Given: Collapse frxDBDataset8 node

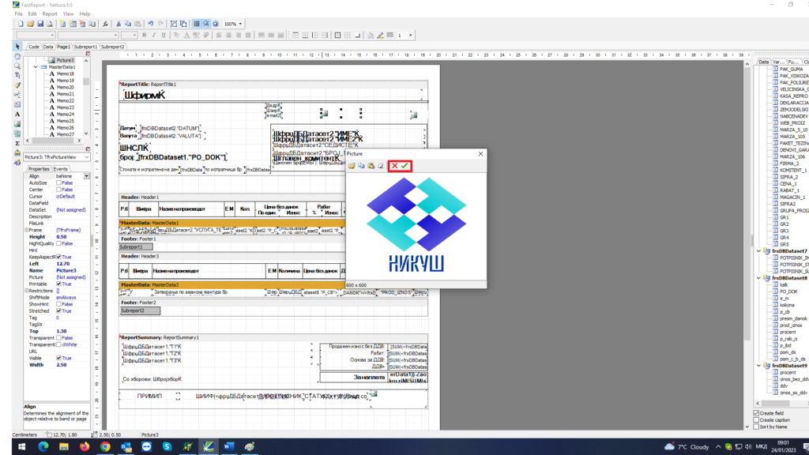Looking at the screenshot, I should (x=758, y=278).
